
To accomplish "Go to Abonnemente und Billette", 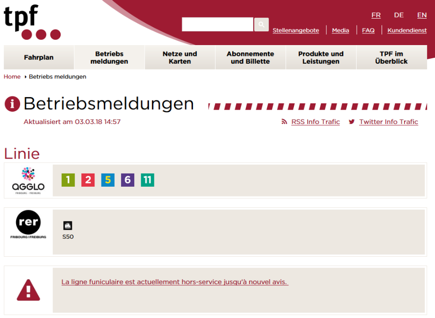I will [250, 58].
